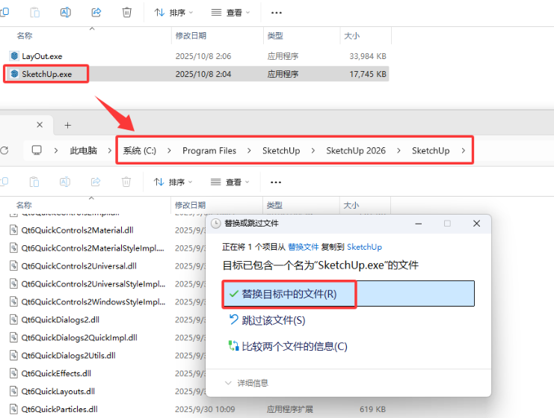The width and height of the screenshot is (554, 418).
Task: Open the 查看 dropdown in the lower window
Action: tap(233, 182)
